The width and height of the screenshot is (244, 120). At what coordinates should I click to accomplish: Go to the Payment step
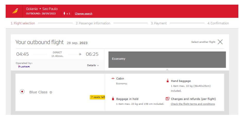[x=159, y=23]
